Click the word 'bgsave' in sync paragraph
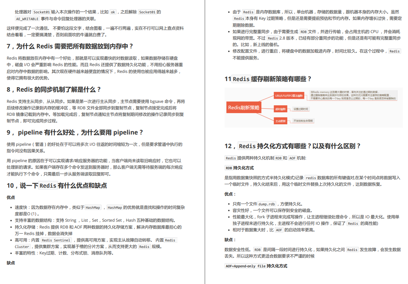This screenshot has width=408, height=284. tap(157, 101)
